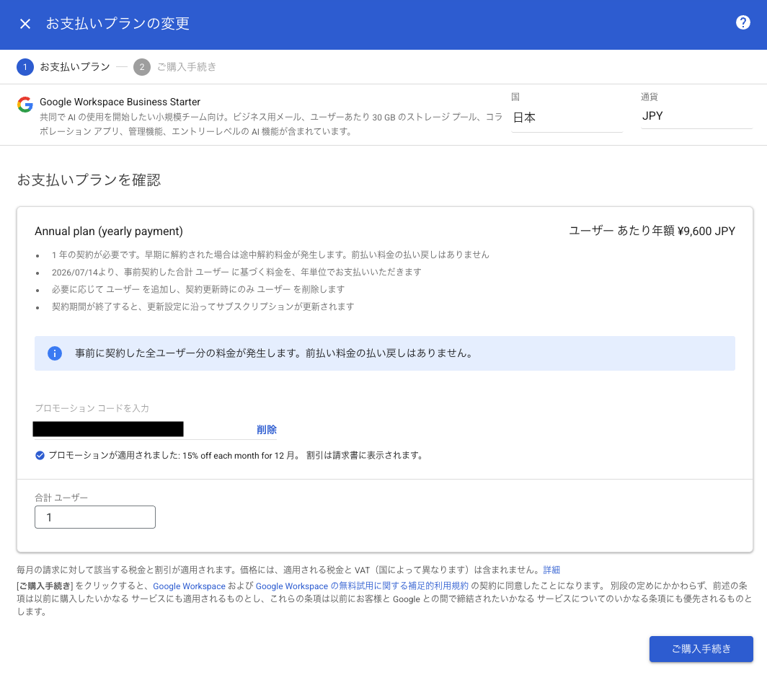Click the Google G logo icon

(x=25, y=105)
